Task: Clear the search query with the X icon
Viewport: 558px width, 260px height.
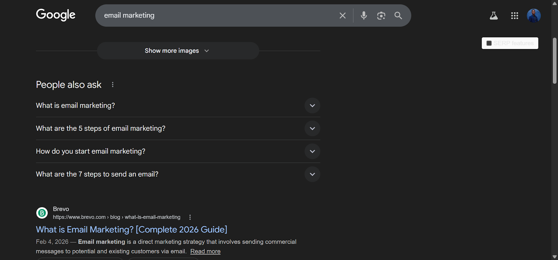Action: point(342,15)
